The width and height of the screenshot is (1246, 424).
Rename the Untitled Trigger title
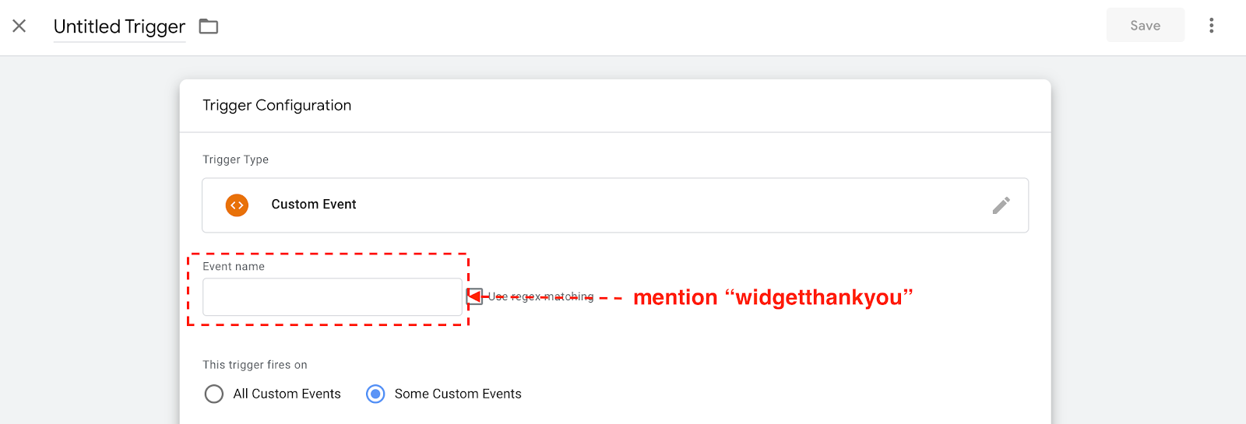119,26
